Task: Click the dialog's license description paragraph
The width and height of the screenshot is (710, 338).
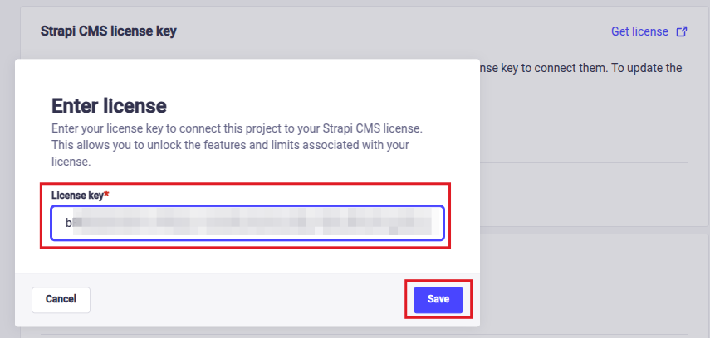Action: [237, 146]
